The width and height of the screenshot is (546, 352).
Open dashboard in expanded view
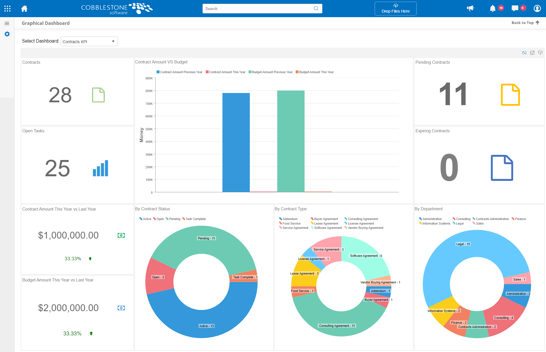(x=532, y=53)
